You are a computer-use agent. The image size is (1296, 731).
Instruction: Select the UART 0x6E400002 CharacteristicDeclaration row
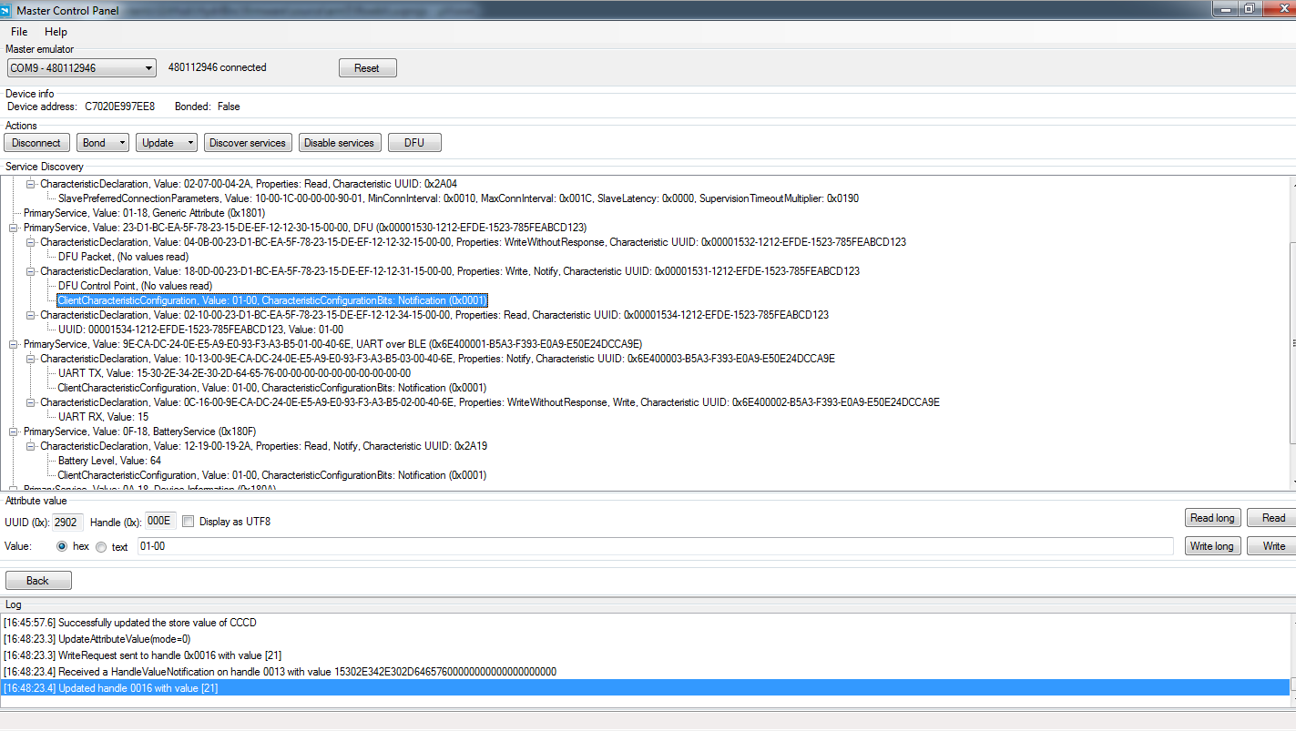(490, 402)
